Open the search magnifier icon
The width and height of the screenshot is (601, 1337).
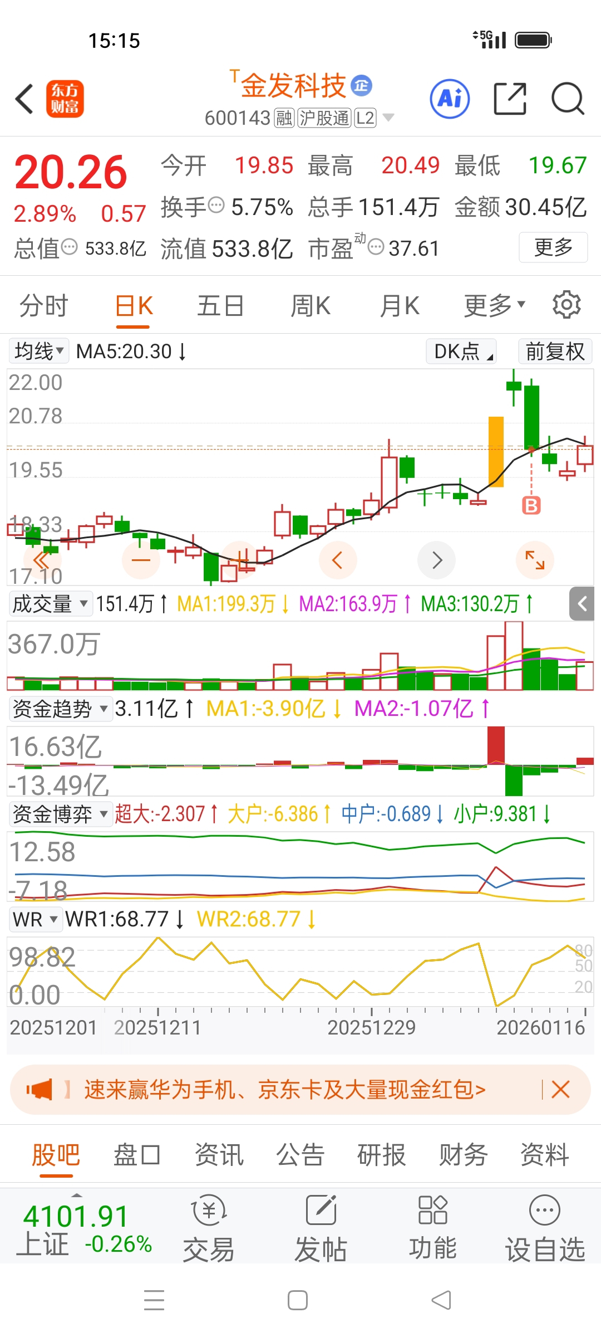tap(568, 99)
